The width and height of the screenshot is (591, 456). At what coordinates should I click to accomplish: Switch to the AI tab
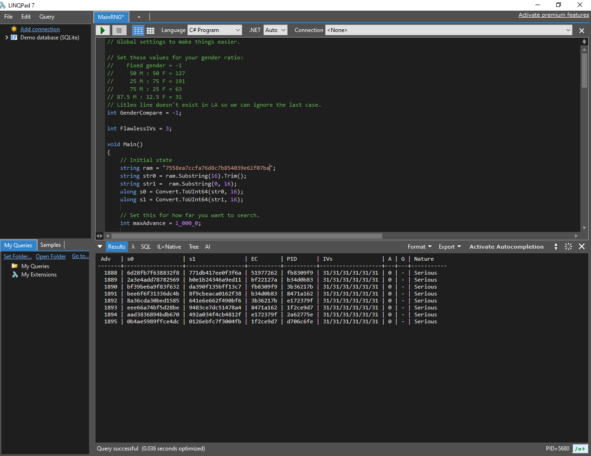coord(208,247)
